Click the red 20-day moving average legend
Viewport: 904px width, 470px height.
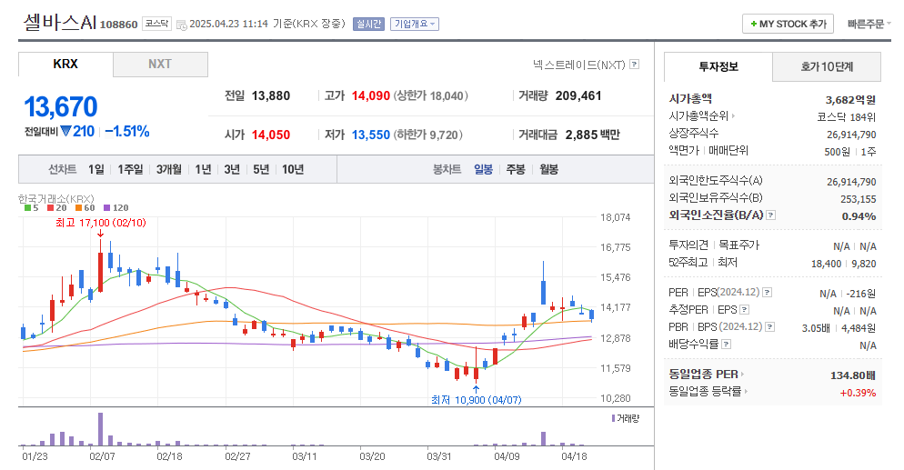57,208
